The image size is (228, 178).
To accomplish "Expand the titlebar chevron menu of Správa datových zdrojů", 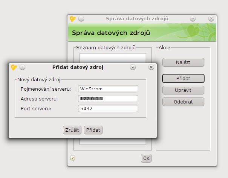I will coord(193,19).
